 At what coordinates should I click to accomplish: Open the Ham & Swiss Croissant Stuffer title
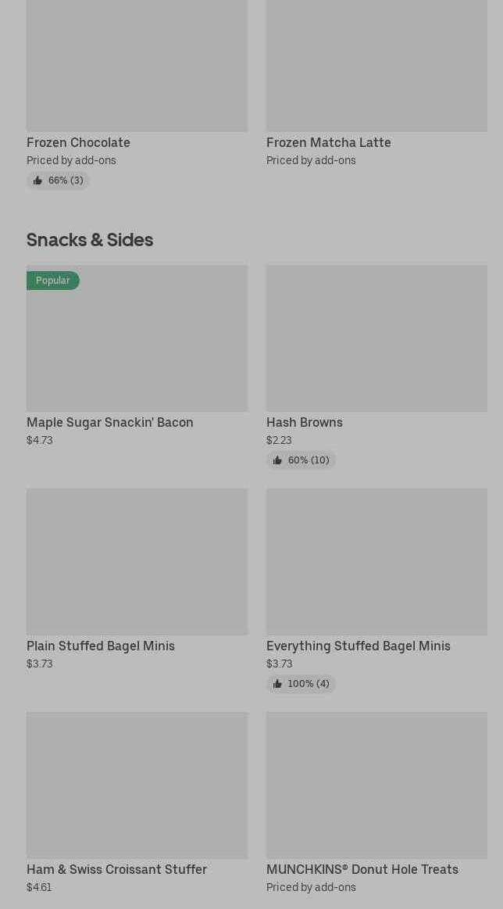116,869
